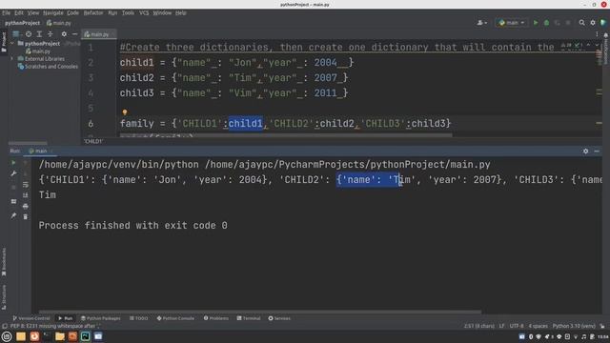Open PyCharm icon in taskbar
The image size is (610, 343).
tap(85, 336)
